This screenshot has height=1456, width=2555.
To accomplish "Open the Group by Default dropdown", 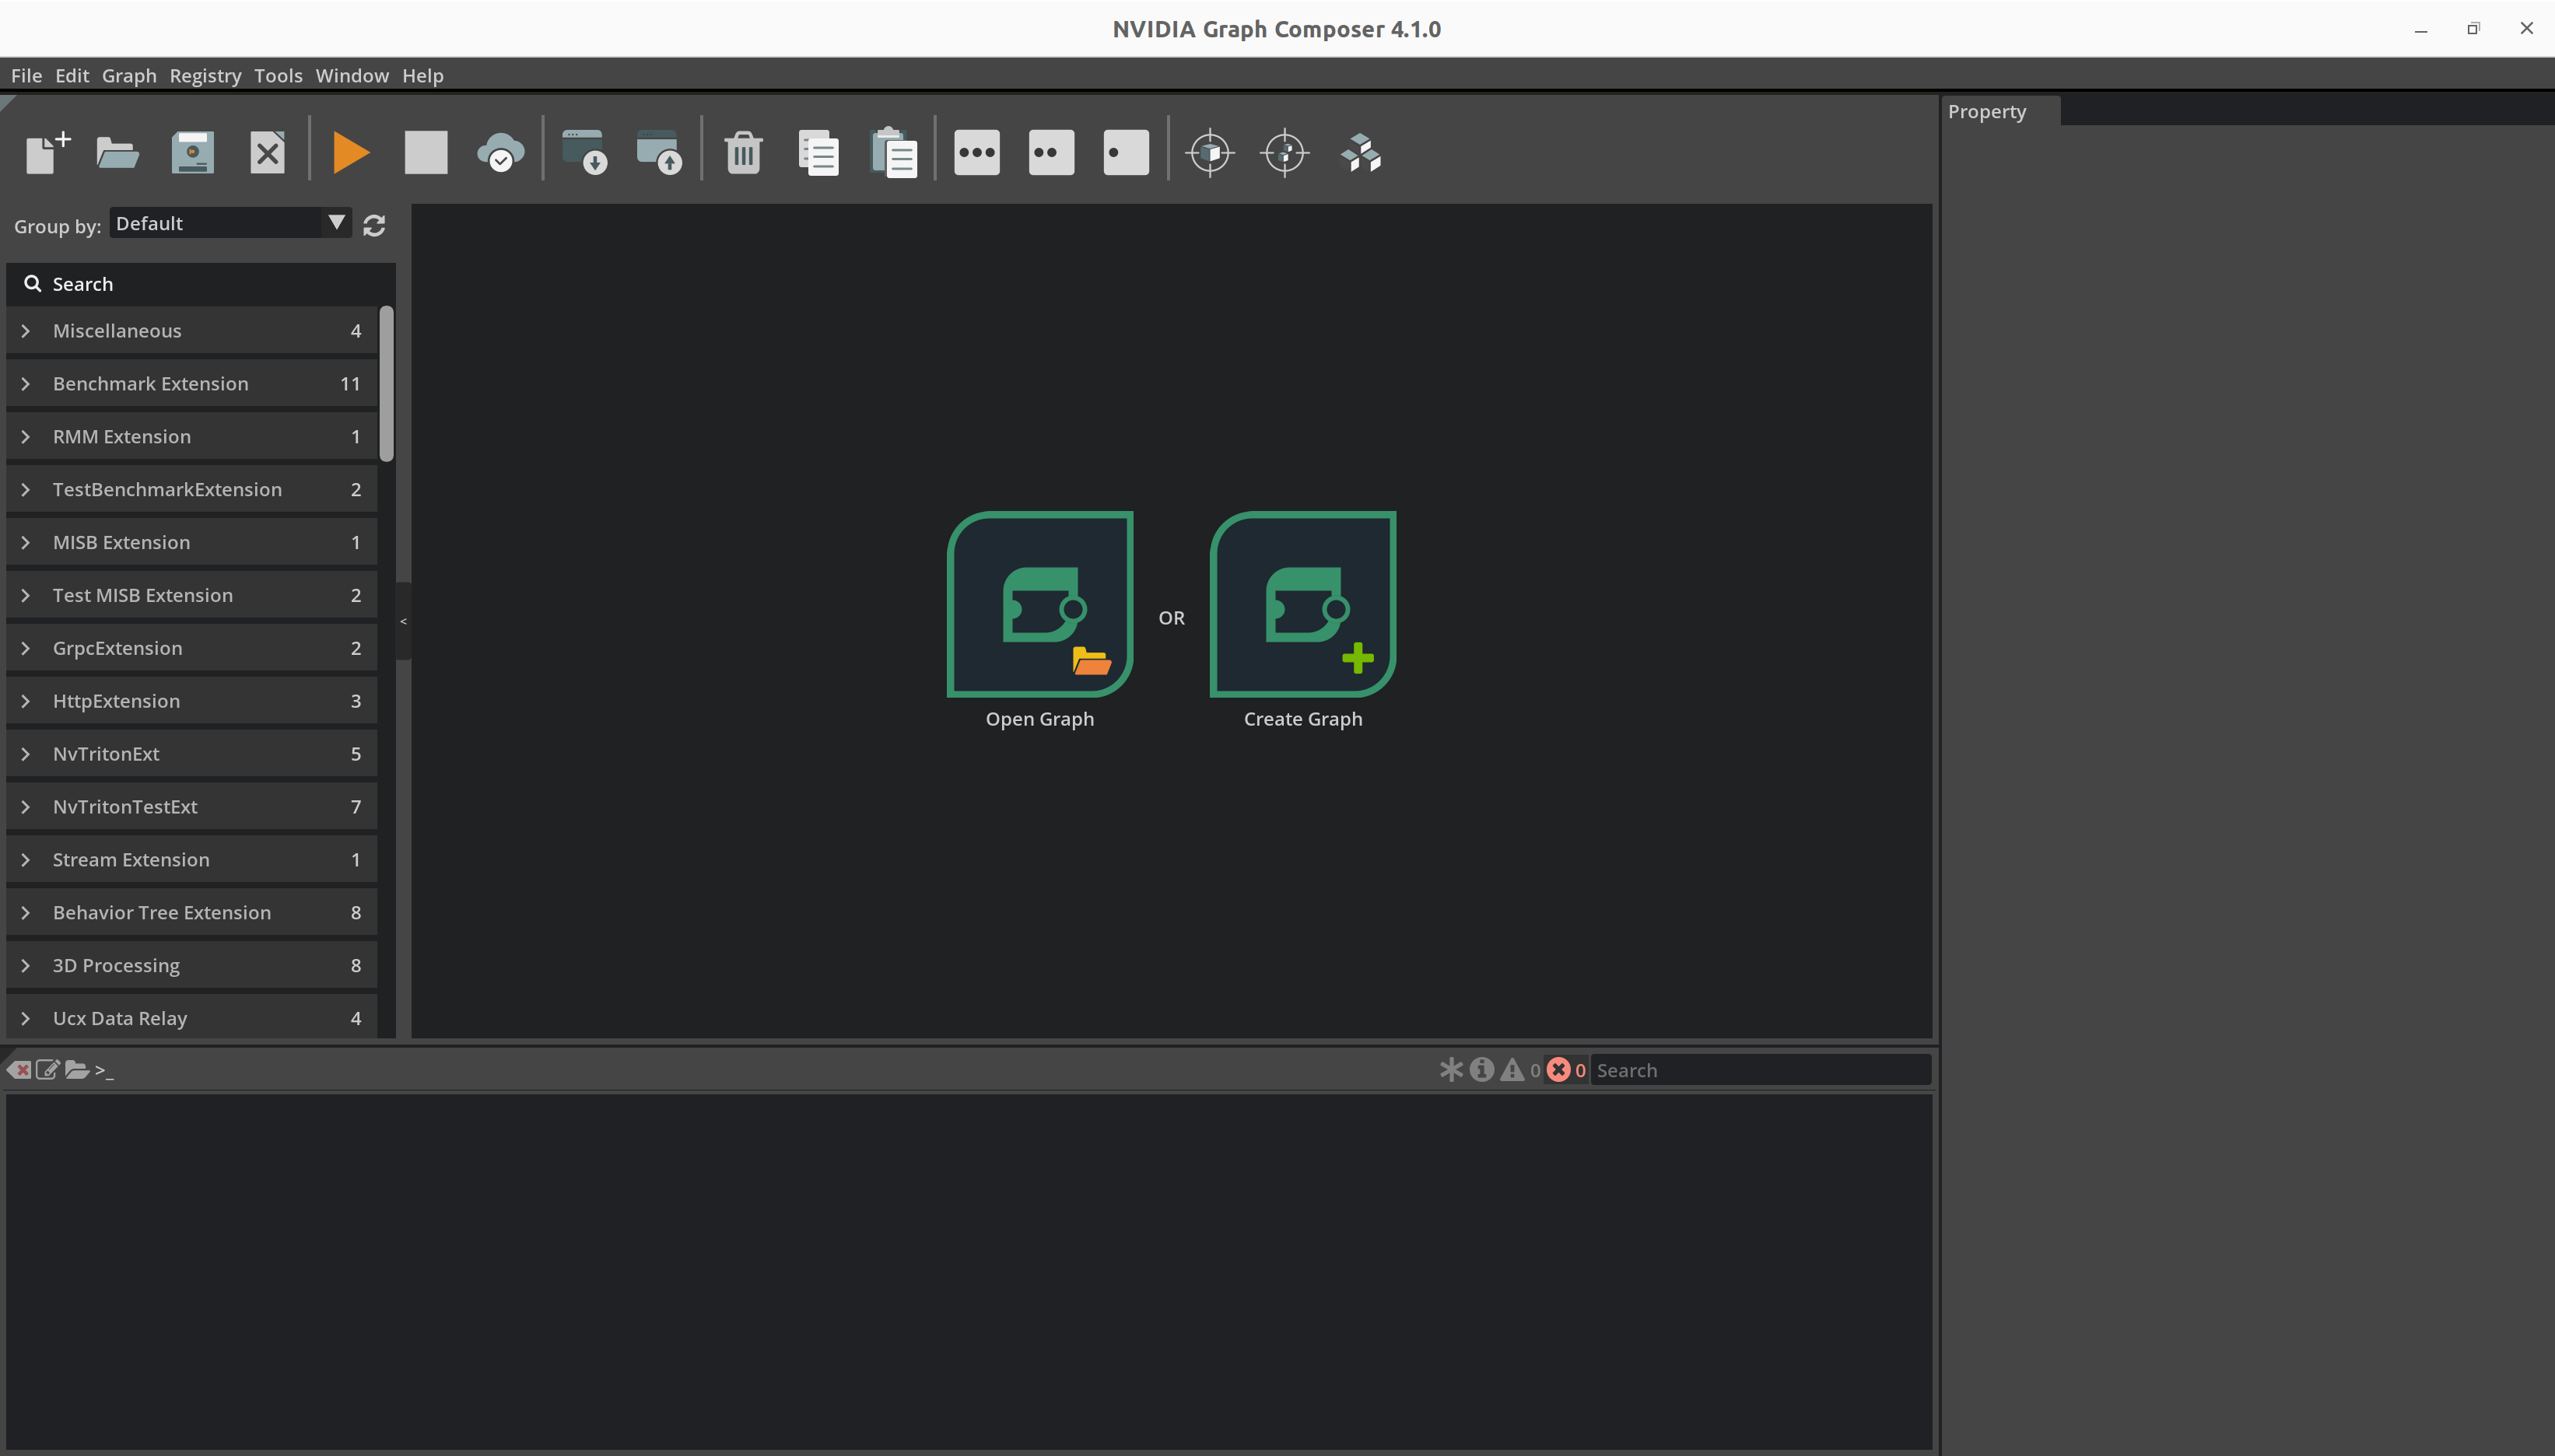I will [230, 223].
